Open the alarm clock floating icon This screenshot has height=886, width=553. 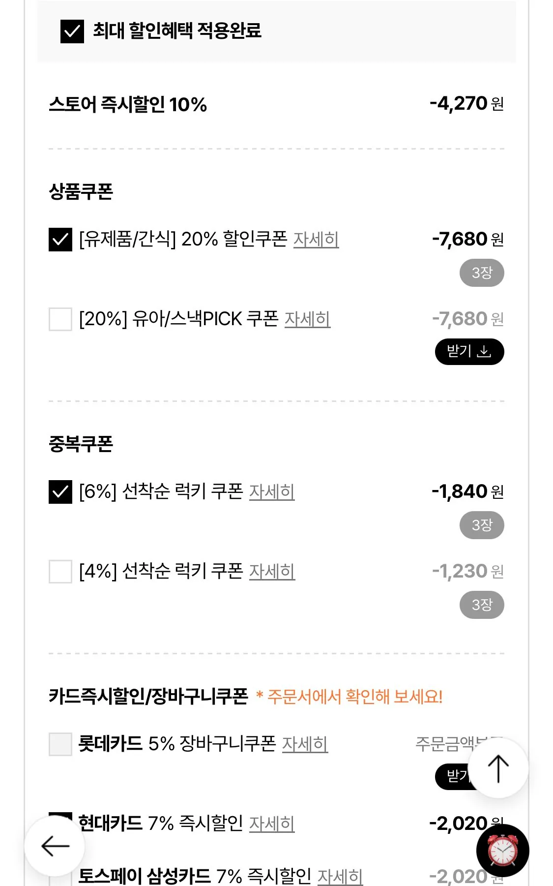click(x=502, y=850)
